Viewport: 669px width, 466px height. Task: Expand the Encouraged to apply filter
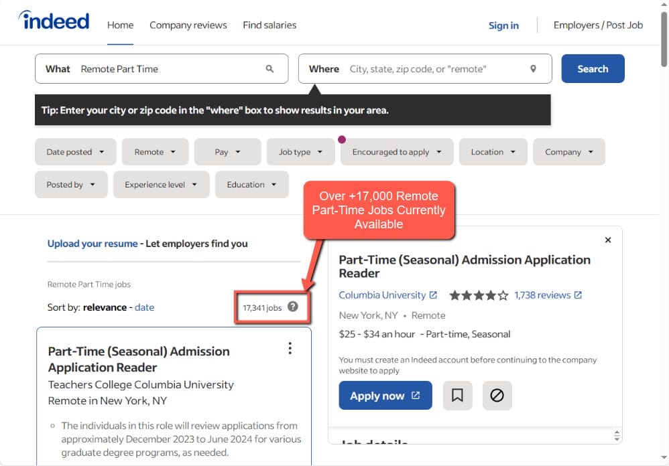[397, 152]
